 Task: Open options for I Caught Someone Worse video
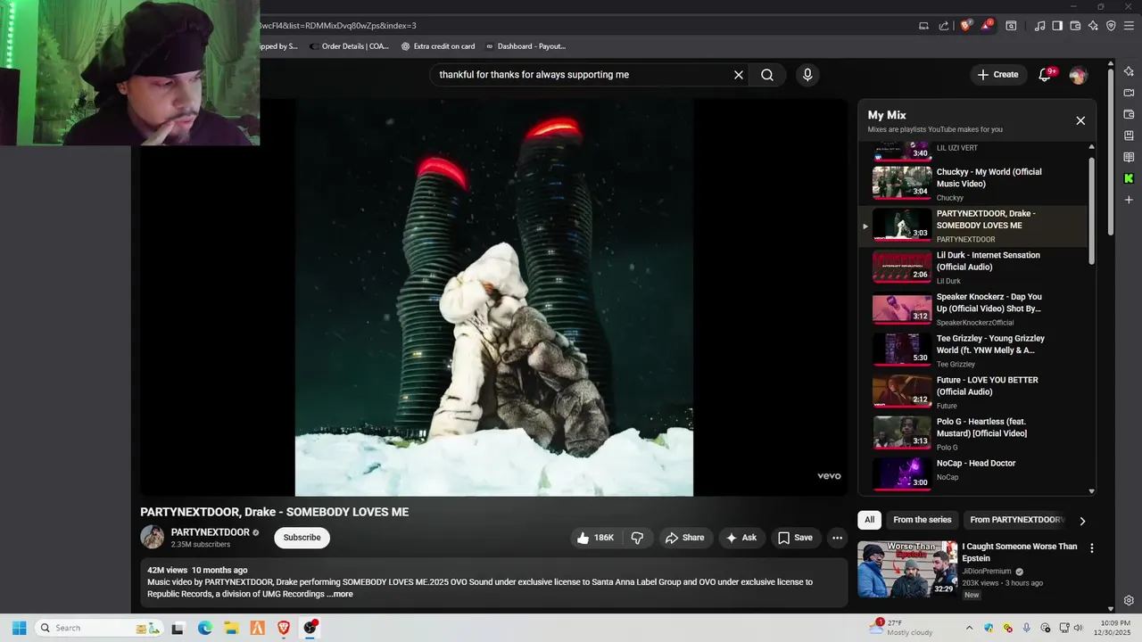tap(1091, 548)
